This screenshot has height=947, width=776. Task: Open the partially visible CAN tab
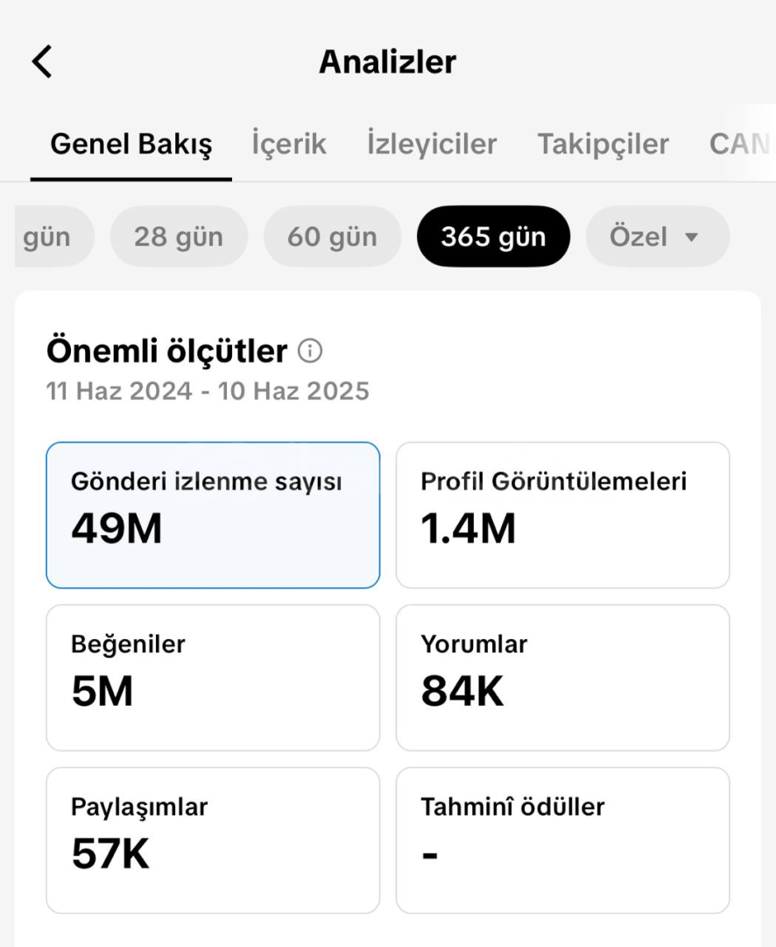(741, 145)
